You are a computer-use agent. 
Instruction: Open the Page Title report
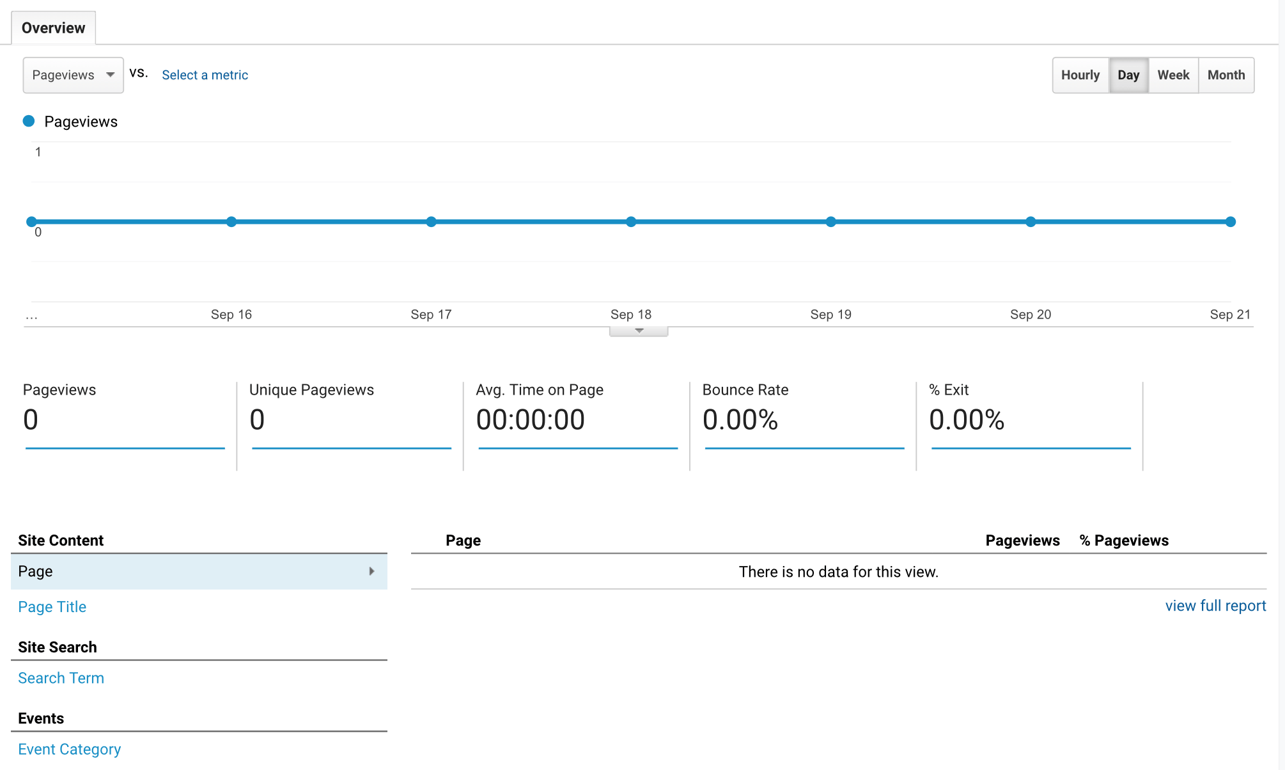[x=52, y=606]
